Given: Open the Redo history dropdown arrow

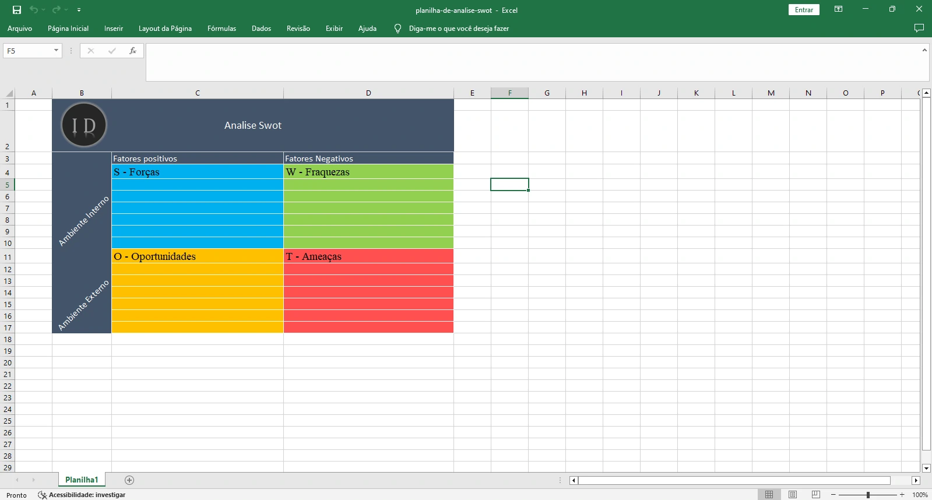Looking at the screenshot, I should (x=66, y=10).
